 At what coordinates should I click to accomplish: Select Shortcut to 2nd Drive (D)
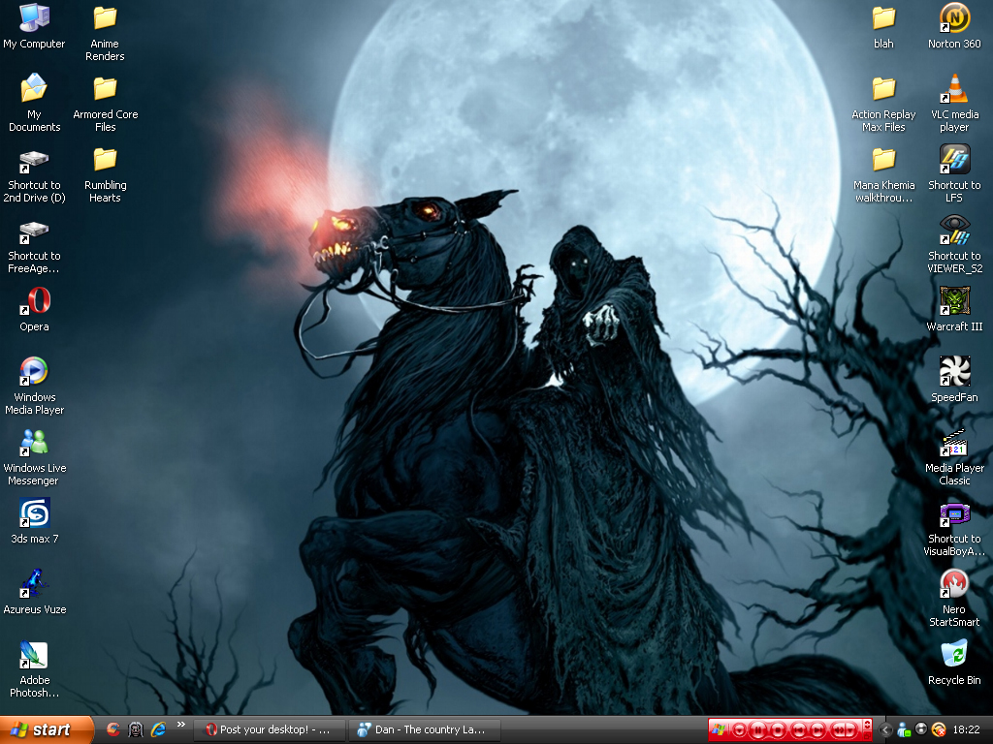tap(34, 176)
